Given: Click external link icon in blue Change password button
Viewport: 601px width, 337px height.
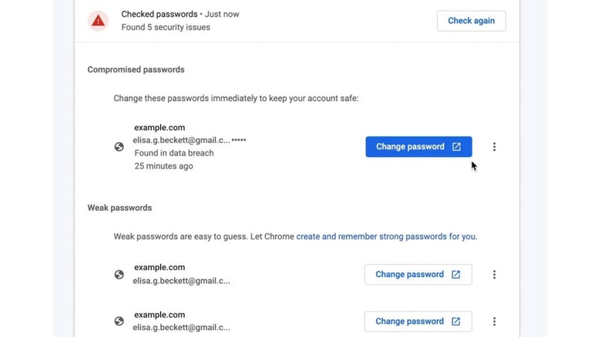Looking at the screenshot, I should coord(456,147).
